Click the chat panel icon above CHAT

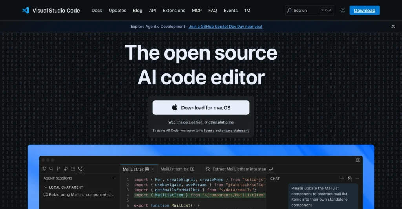click(271, 169)
